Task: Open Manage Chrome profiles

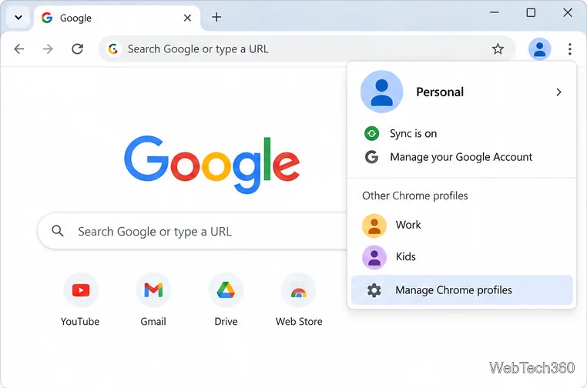Action: pyautogui.click(x=461, y=290)
